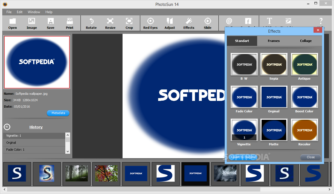The width and height of the screenshot is (334, 194).
Task: Select first filmstrip thumbnail, white S on blue
Action: tap(17, 174)
